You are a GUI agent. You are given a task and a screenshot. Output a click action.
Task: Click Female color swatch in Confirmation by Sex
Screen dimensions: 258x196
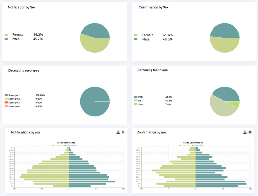136,35
